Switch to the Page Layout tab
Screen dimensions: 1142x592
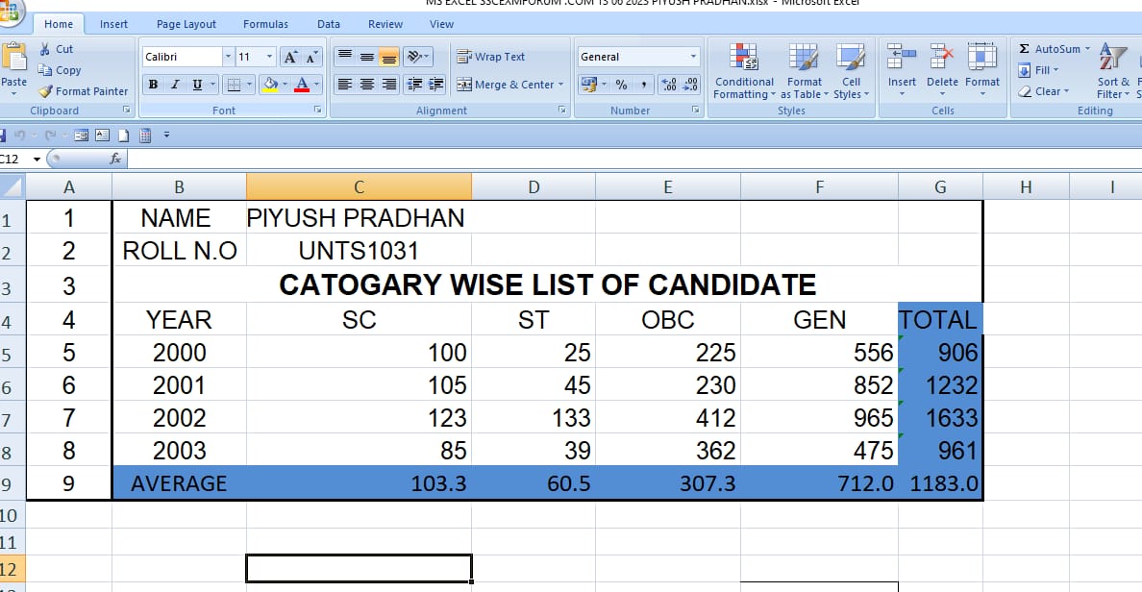coord(186,24)
